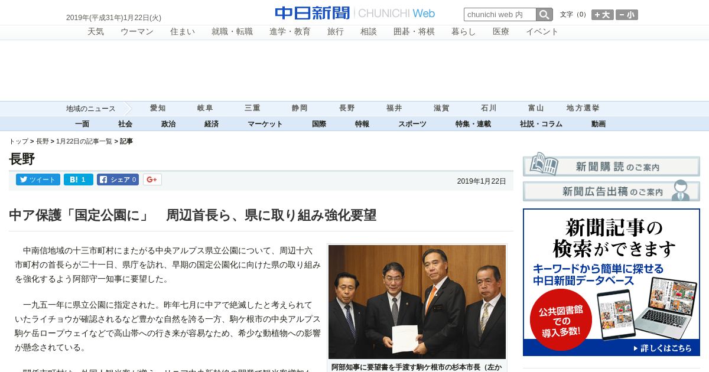Open the Chunichi Shimbun logo homepage
Image resolution: width=709 pixels, height=372 pixels.
(354, 13)
